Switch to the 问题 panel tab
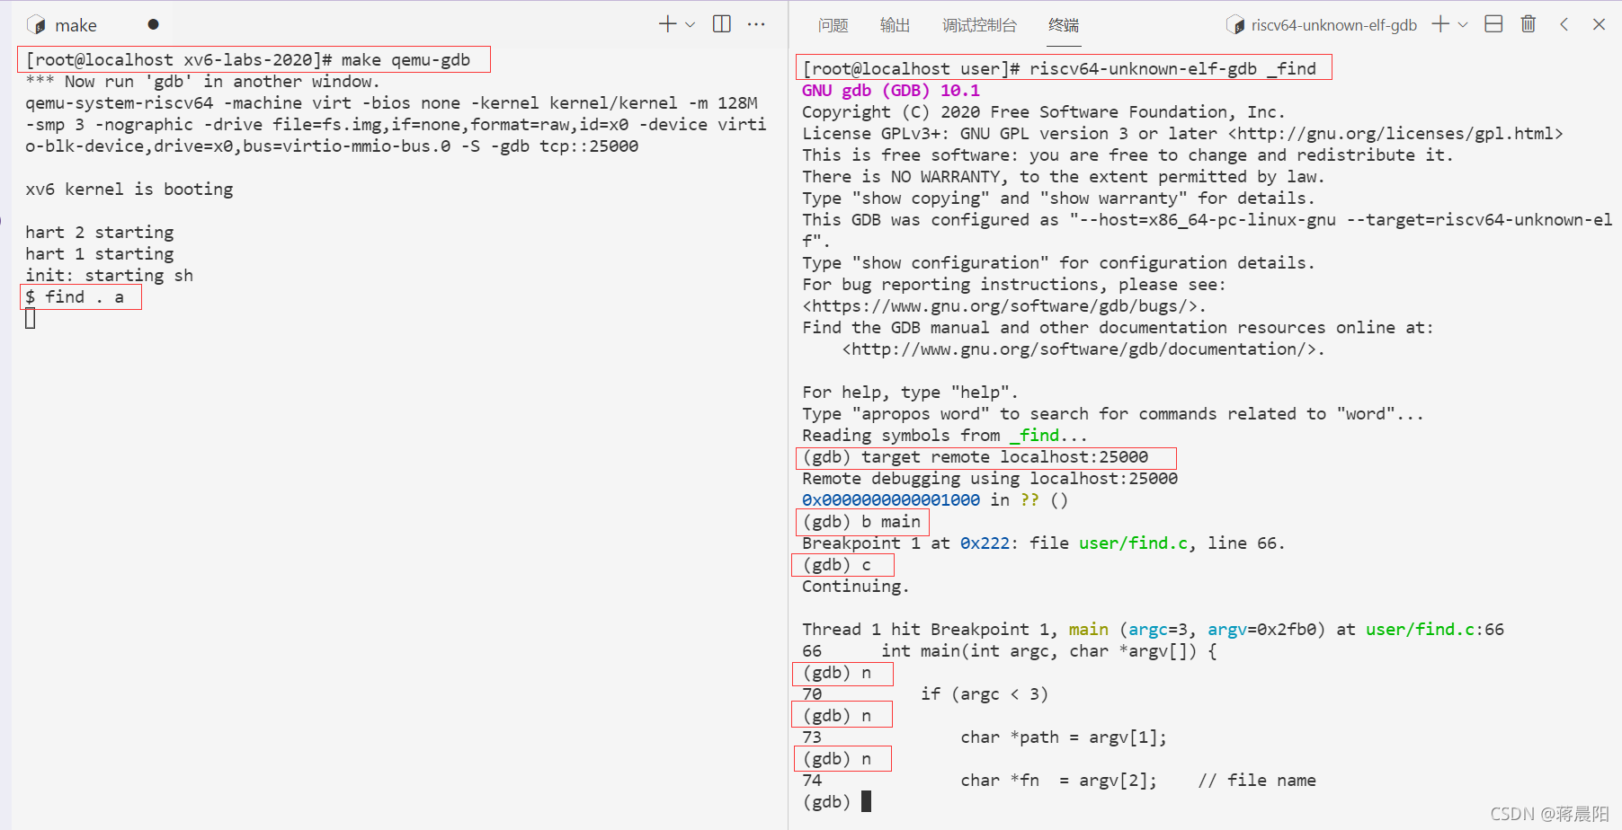This screenshot has height=830, width=1622. click(x=833, y=25)
